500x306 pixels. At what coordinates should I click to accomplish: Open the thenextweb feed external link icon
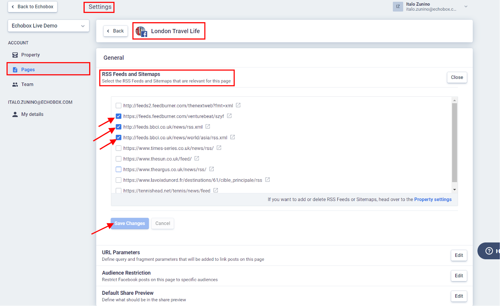coord(238,105)
